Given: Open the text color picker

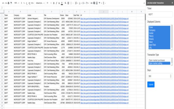Looking at the screenshot, I should click(x=62, y=3).
